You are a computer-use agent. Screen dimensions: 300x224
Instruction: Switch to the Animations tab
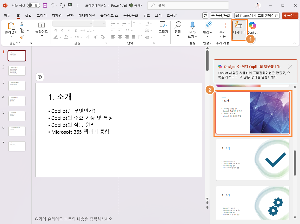[87, 16]
